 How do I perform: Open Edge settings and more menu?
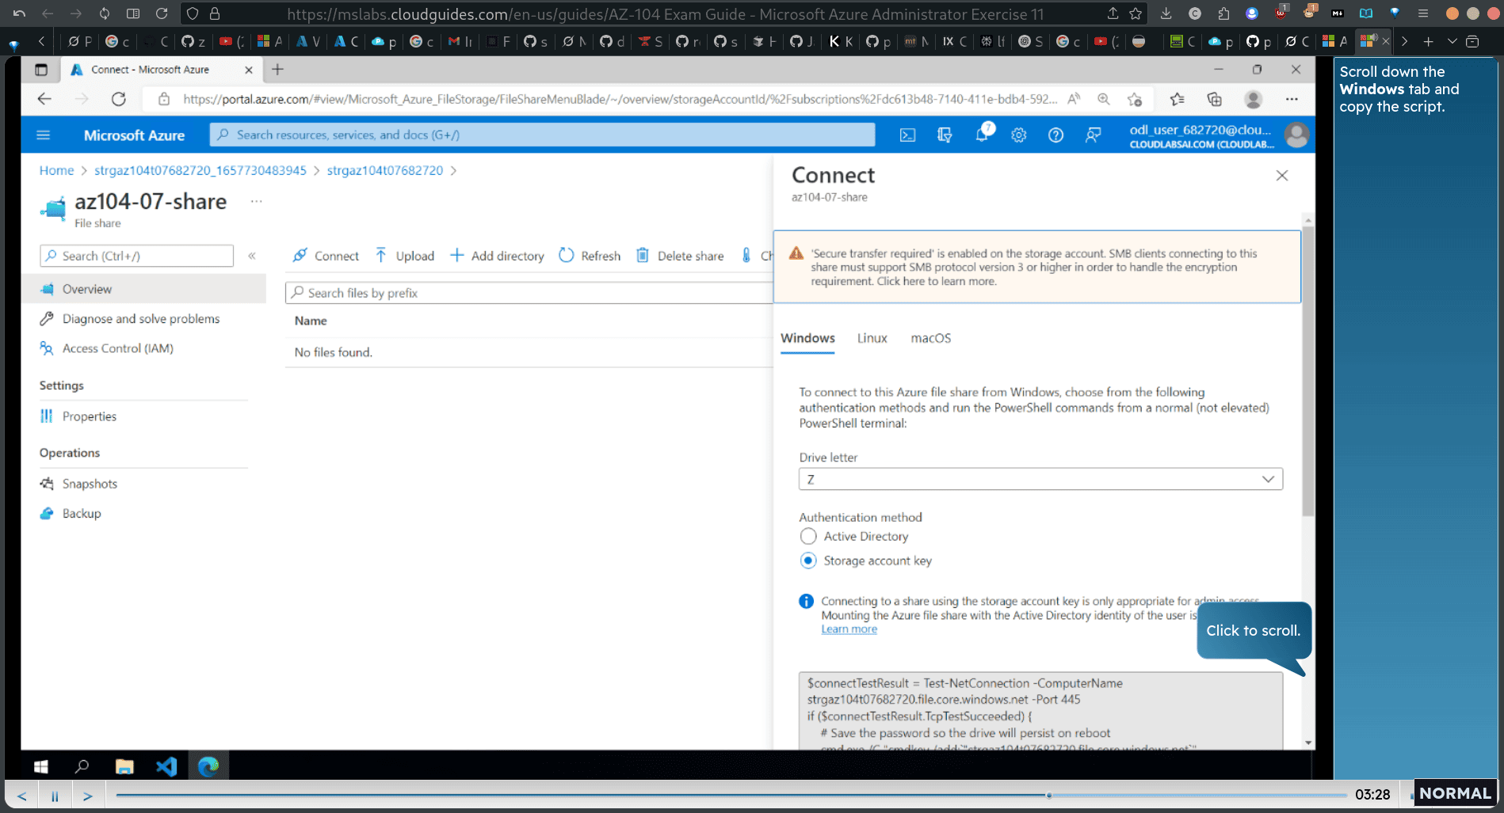1292,99
